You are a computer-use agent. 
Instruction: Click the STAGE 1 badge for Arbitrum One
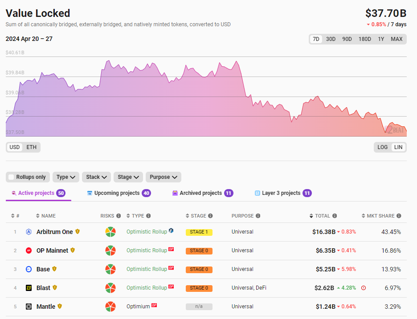(199, 232)
